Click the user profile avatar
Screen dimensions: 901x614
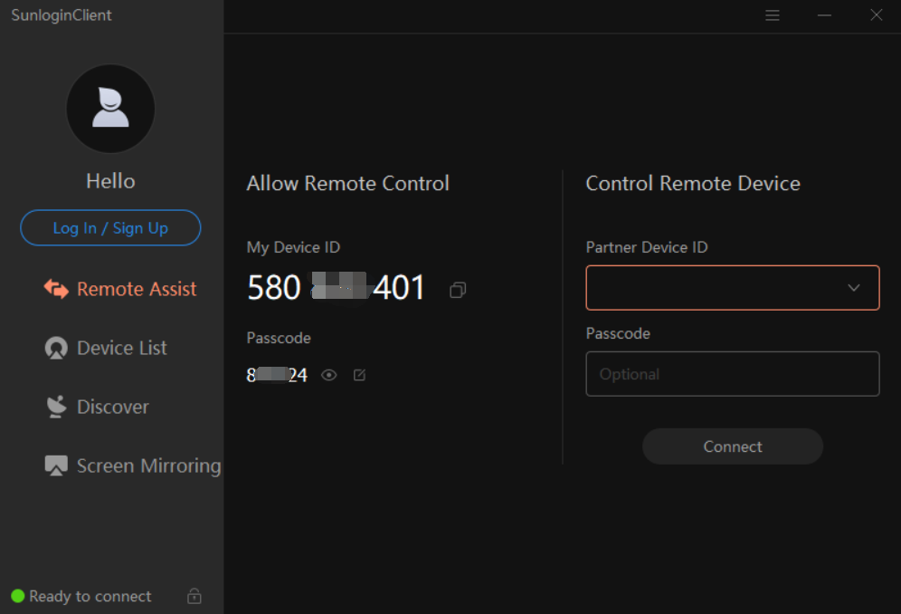point(110,109)
